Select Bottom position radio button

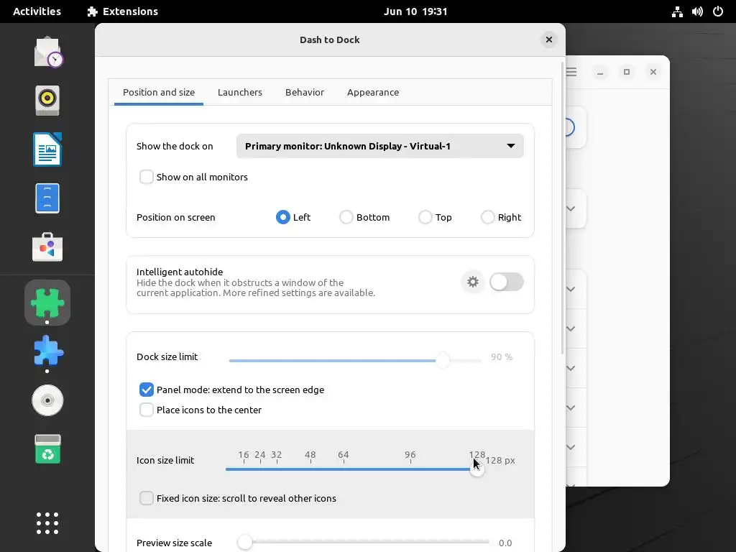click(346, 217)
